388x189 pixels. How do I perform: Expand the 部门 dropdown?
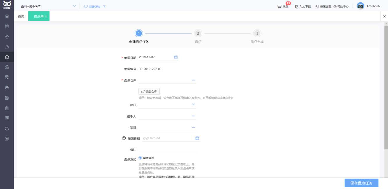point(193,104)
